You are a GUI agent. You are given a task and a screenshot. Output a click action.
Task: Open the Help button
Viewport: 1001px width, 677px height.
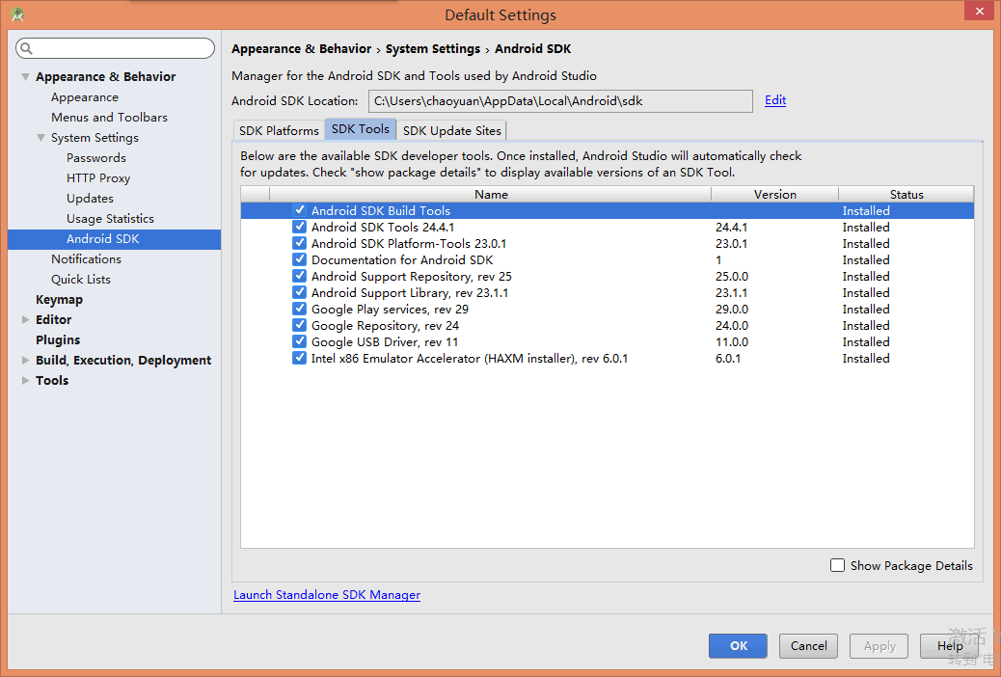[x=949, y=646]
